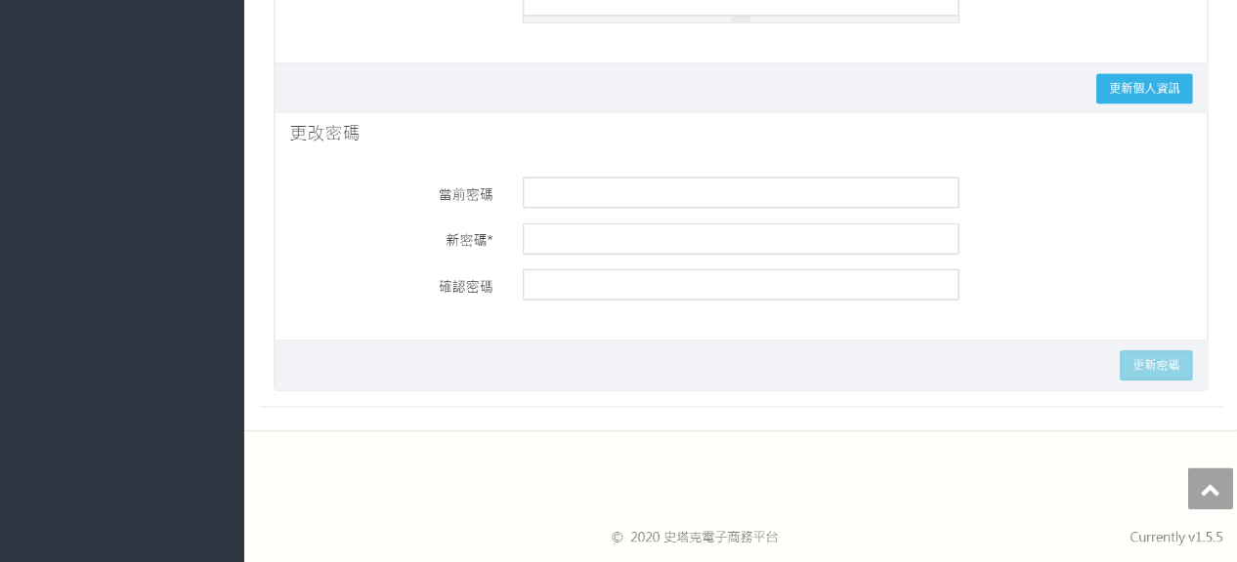Click the scroll-to-top arrow button
The height and width of the screenshot is (562, 1237).
tap(1210, 489)
